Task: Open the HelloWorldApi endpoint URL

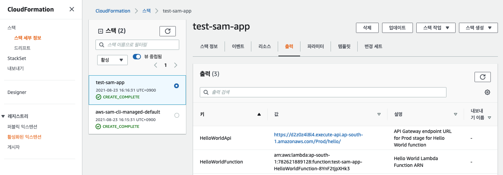Action: click(x=318, y=138)
